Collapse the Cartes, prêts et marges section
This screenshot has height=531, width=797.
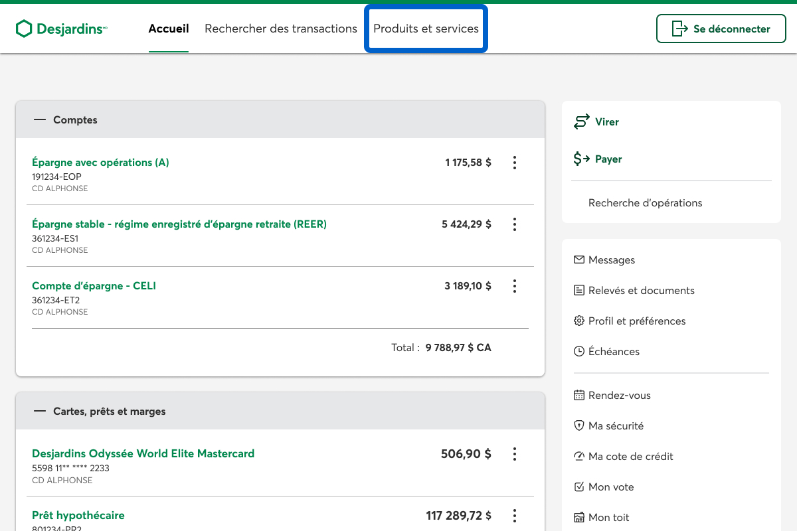coord(40,412)
